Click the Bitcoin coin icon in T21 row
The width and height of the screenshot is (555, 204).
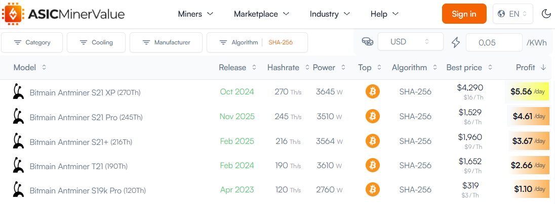[372, 165]
